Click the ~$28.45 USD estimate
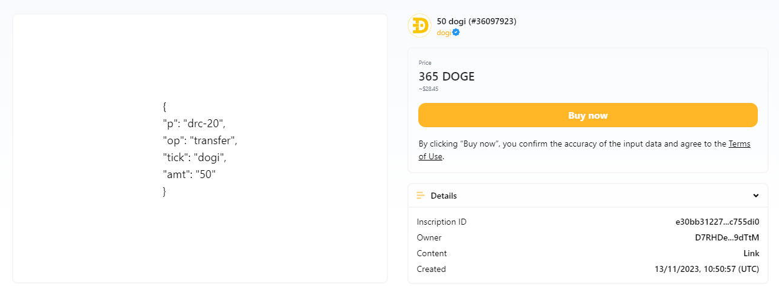The image size is (779, 301). [x=429, y=89]
